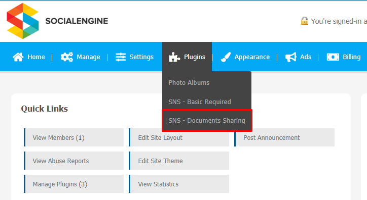
Task: Open View Statistics quick link
Action: click(x=179, y=184)
